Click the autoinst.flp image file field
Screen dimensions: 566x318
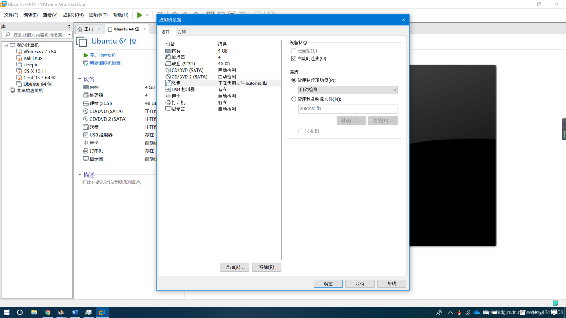(x=348, y=109)
